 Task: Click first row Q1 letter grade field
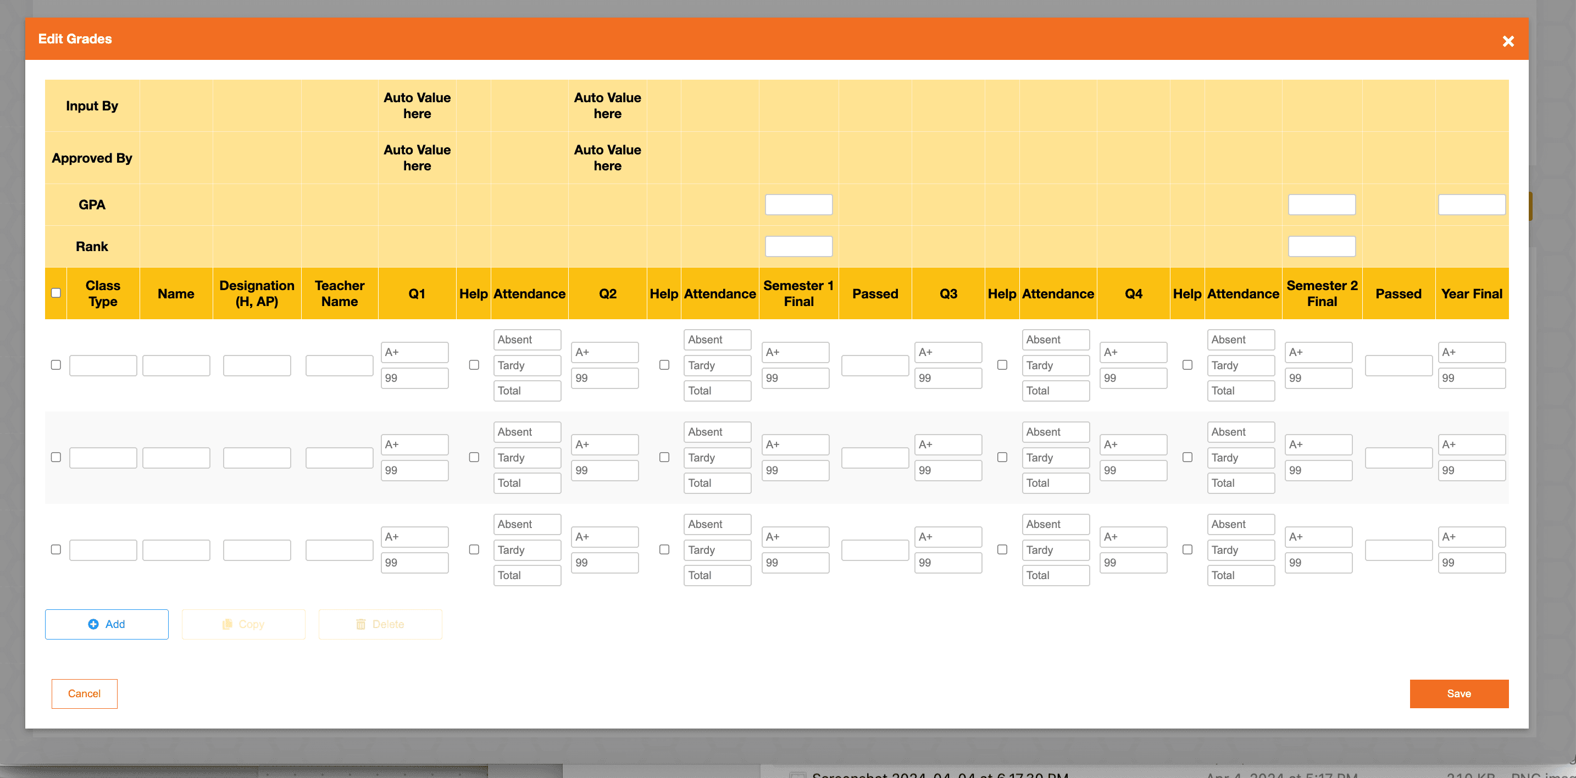tap(414, 352)
